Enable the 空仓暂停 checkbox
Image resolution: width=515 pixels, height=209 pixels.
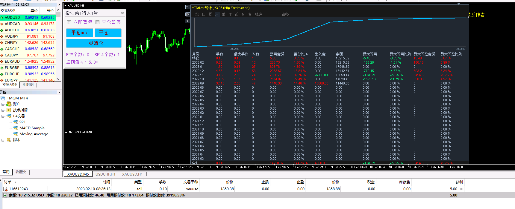[97, 22]
